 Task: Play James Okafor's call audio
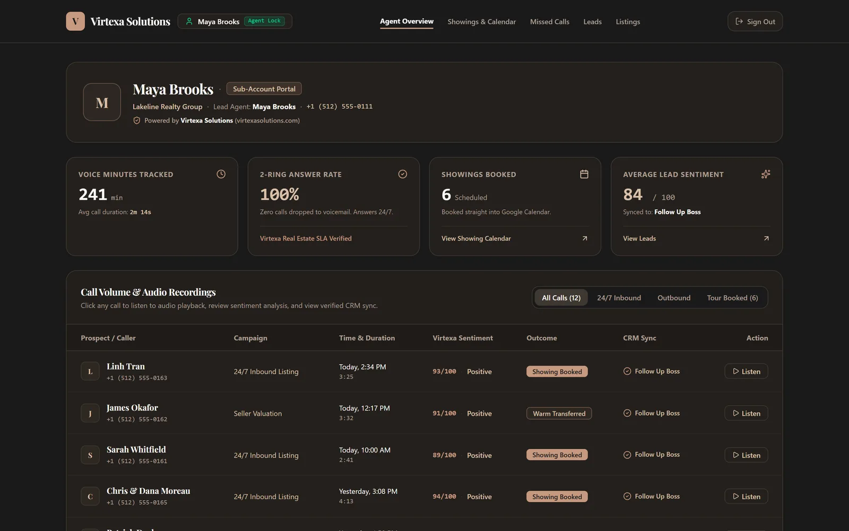coord(746,413)
